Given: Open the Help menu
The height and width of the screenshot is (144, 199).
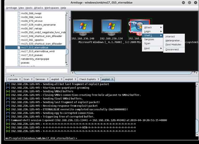Looking at the screenshot, I should [x=63, y=8].
